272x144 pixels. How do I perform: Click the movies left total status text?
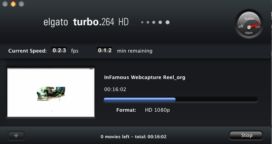(134, 137)
